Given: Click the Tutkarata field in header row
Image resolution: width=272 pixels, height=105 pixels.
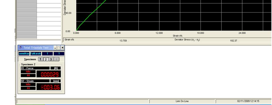Looking at the screenshot, I should (x=36, y=54).
